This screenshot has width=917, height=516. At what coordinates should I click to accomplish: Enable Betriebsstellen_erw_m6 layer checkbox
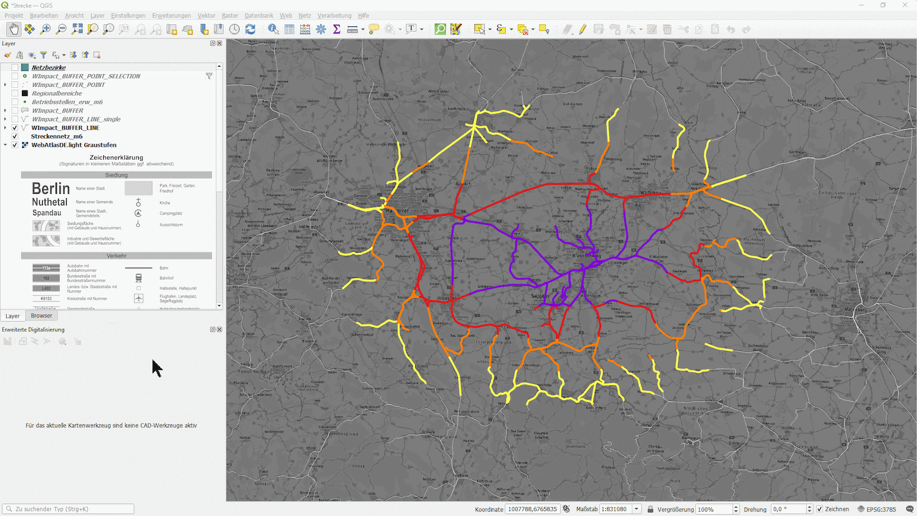(15, 102)
